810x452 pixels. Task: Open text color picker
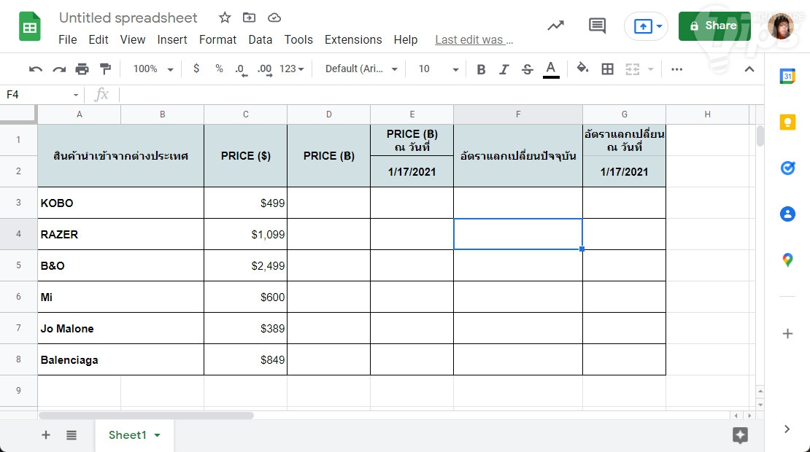pos(551,69)
